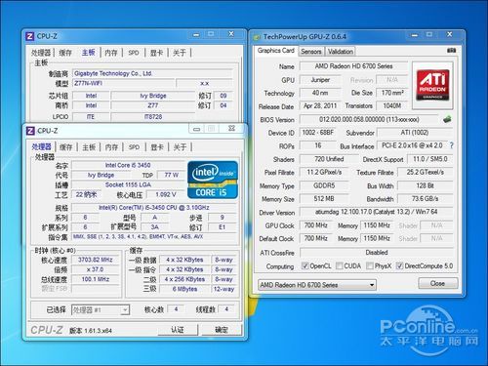Toggle the OpenCL checkbox in GPU-Z
The image size is (488, 366).
pyautogui.click(x=305, y=265)
